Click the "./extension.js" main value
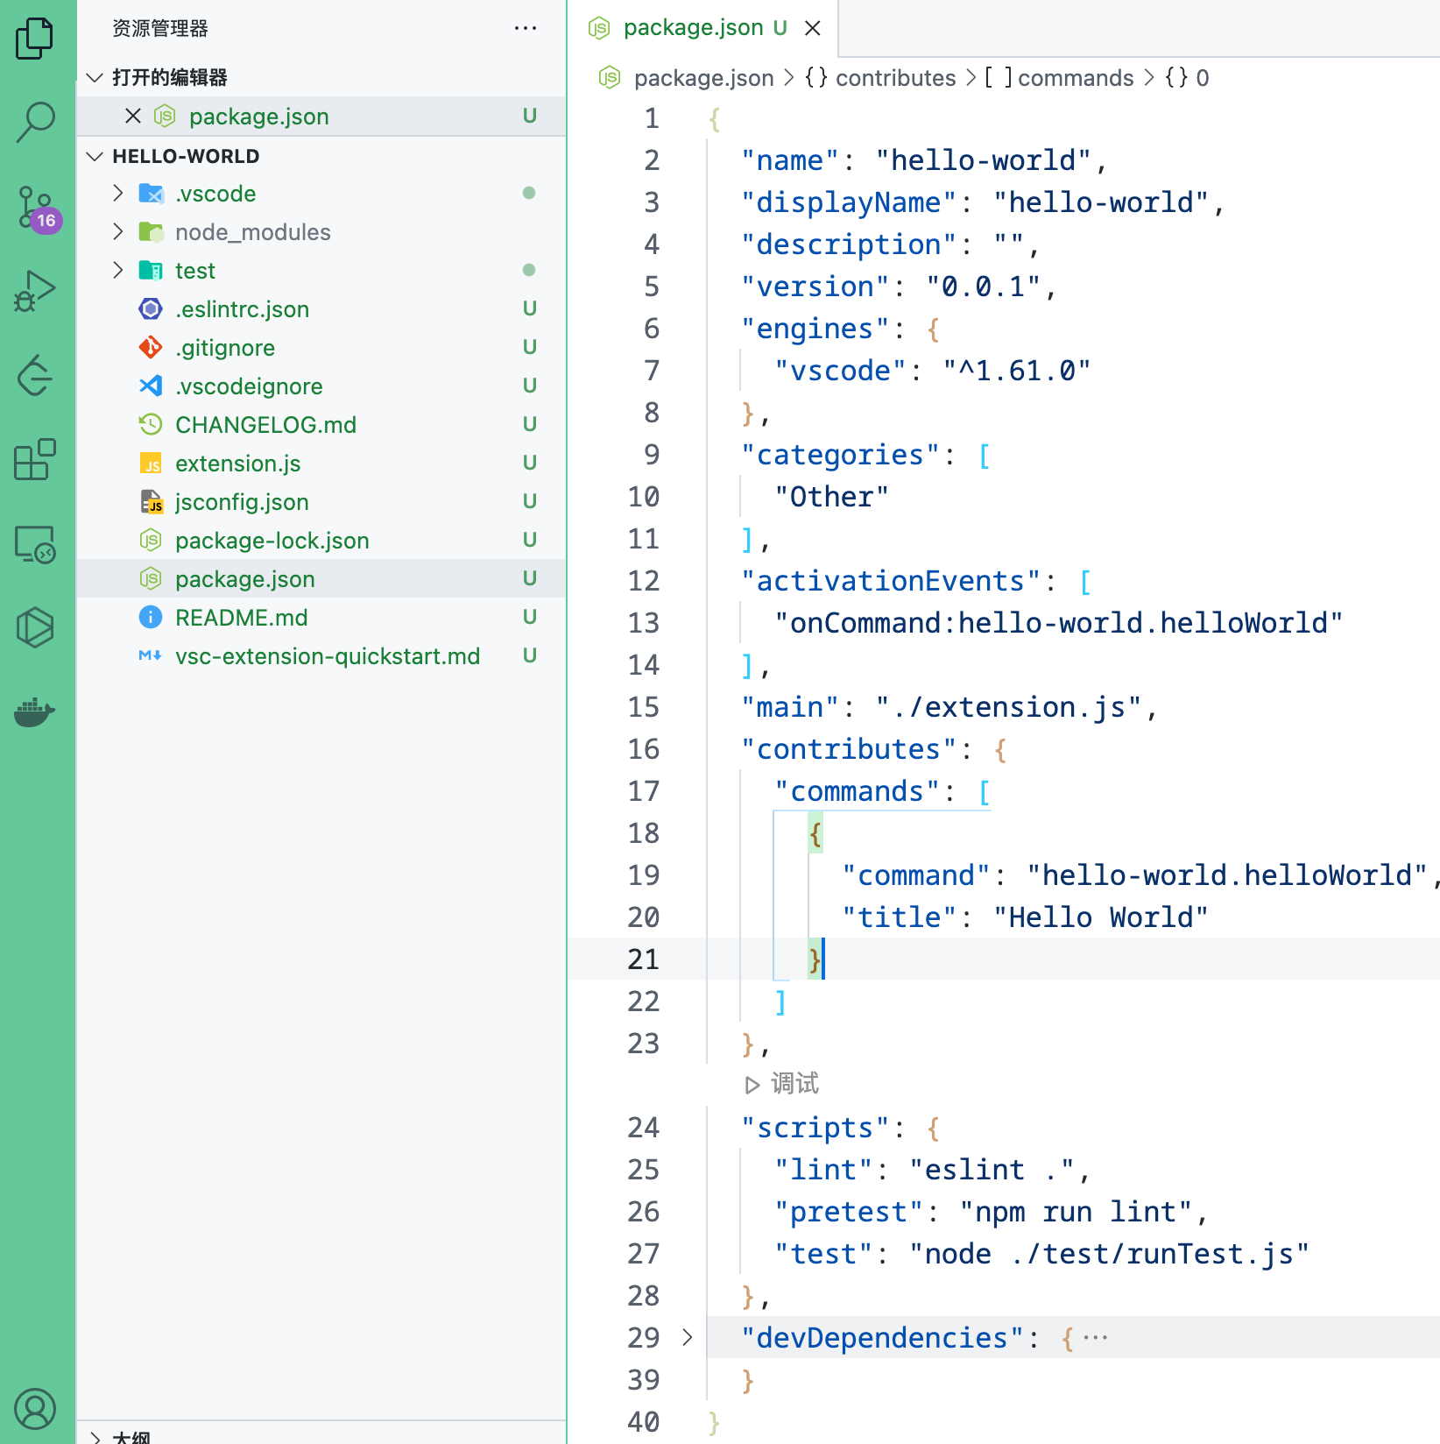 tap(1008, 707)
